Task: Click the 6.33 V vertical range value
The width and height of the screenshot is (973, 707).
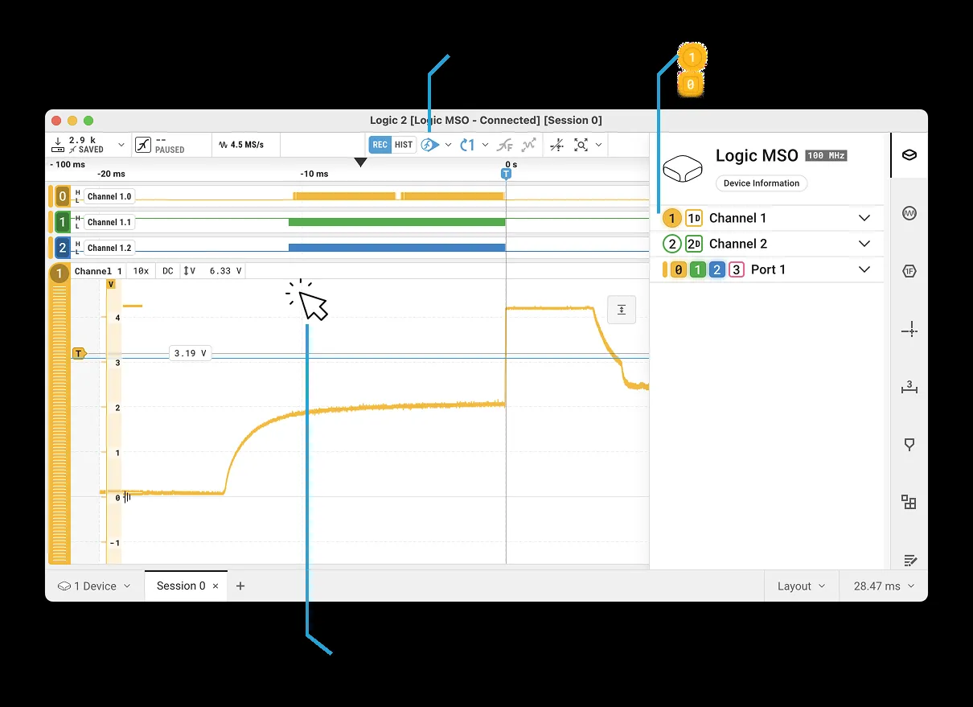Action: (x=225, y=271)
